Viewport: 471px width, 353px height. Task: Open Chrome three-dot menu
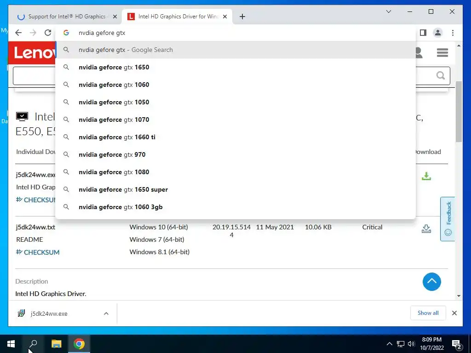[453, 33]
